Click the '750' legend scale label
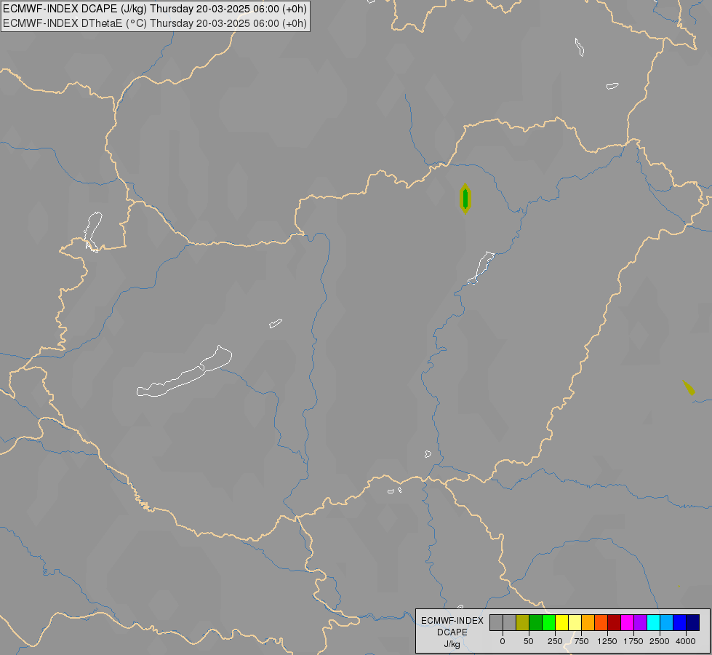The width and height of the screenshot is (712, 655). point(581,641)
